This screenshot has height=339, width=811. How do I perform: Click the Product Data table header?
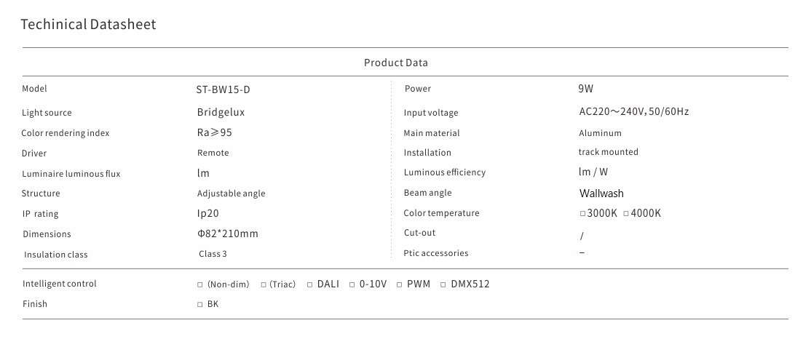(396, 63)
